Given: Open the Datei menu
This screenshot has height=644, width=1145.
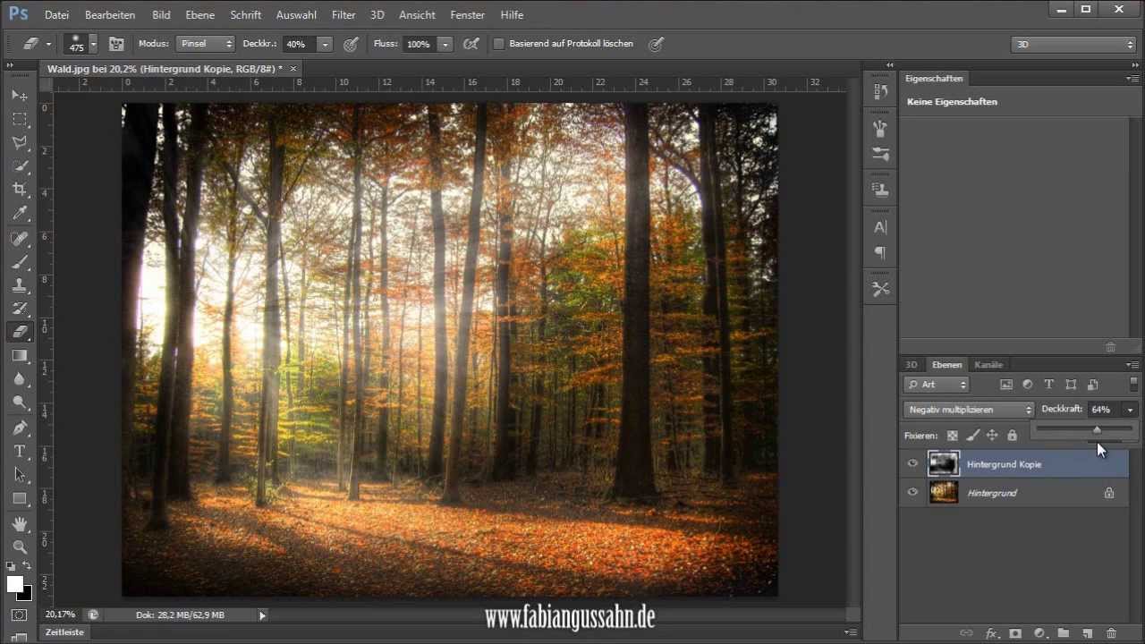Looking at the screenshot, I should point(56,15).
